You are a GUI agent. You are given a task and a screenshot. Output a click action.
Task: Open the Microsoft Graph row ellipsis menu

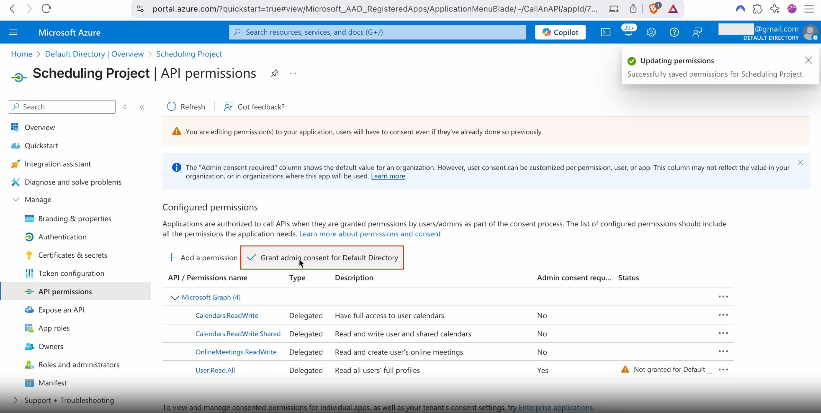(x=723, y=297)
